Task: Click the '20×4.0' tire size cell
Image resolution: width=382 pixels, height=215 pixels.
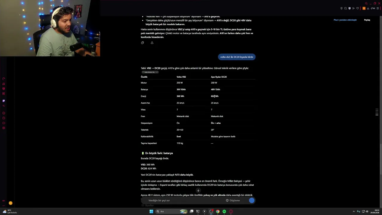Action: pyautogui.click(x=180, y=130)
